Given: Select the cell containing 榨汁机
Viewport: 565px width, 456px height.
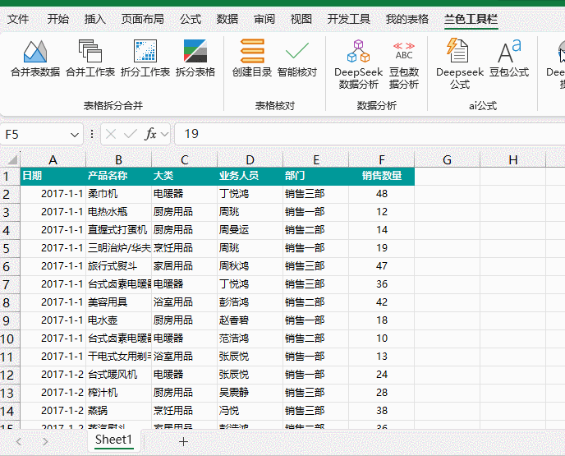Looking at the screenshot, I should [x=118, y=393].
